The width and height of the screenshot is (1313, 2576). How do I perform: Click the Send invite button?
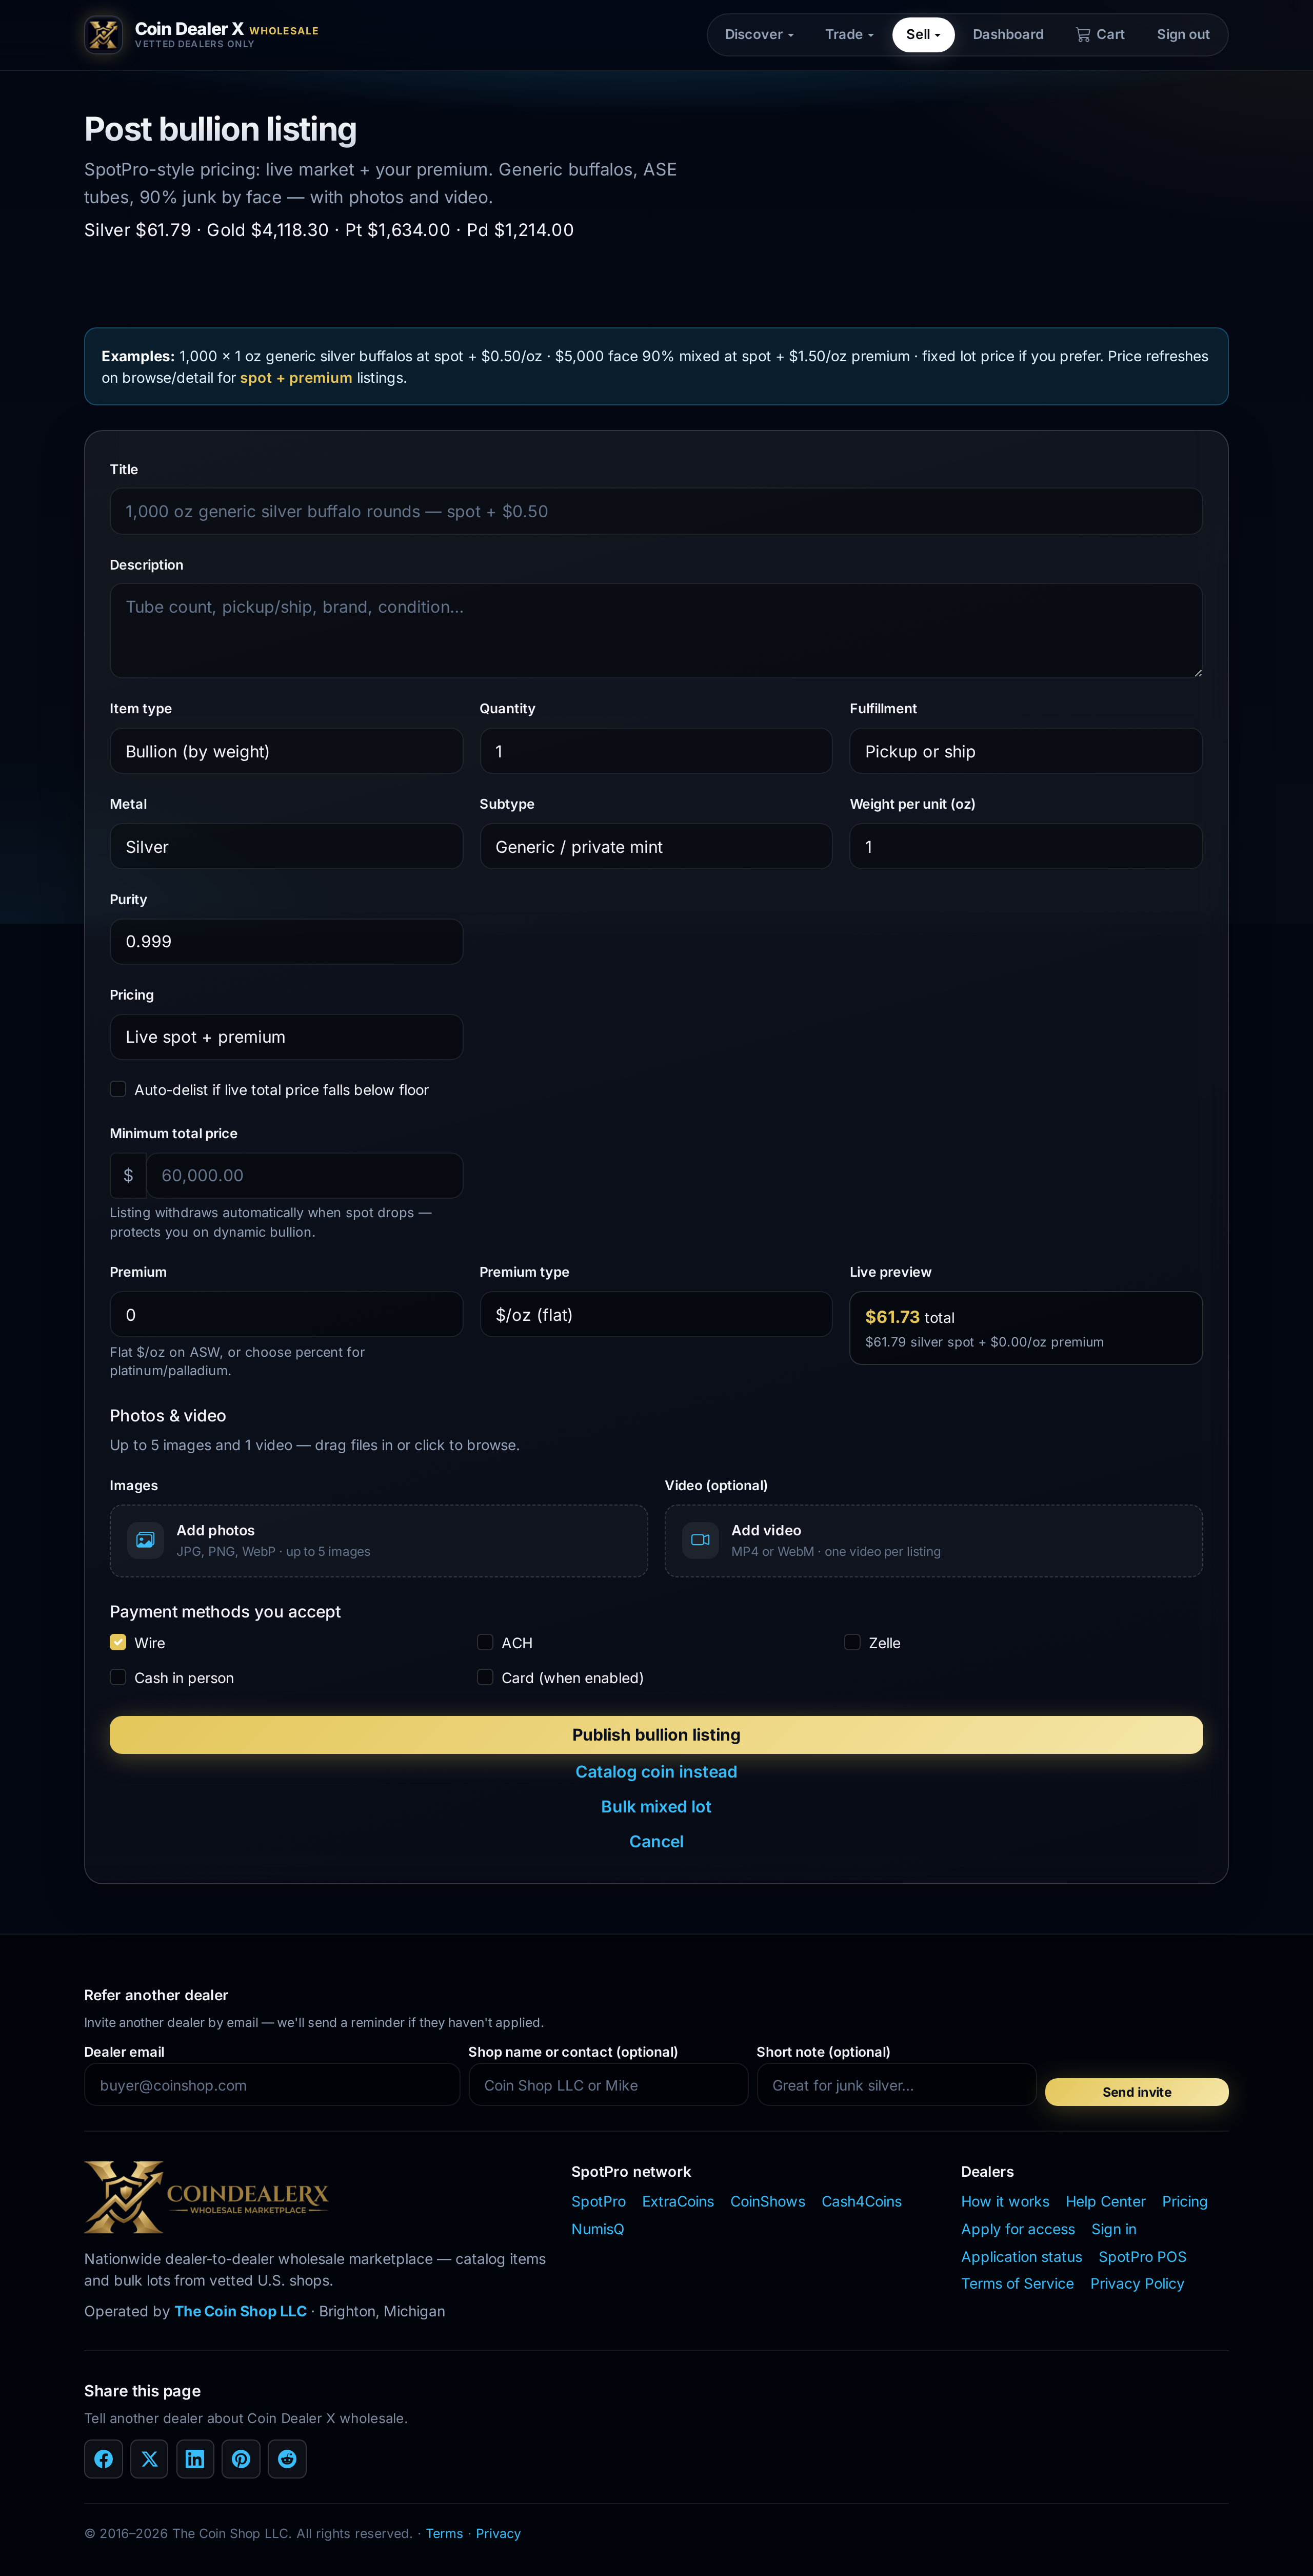pyautogui.click(x=1136, y=2092)
